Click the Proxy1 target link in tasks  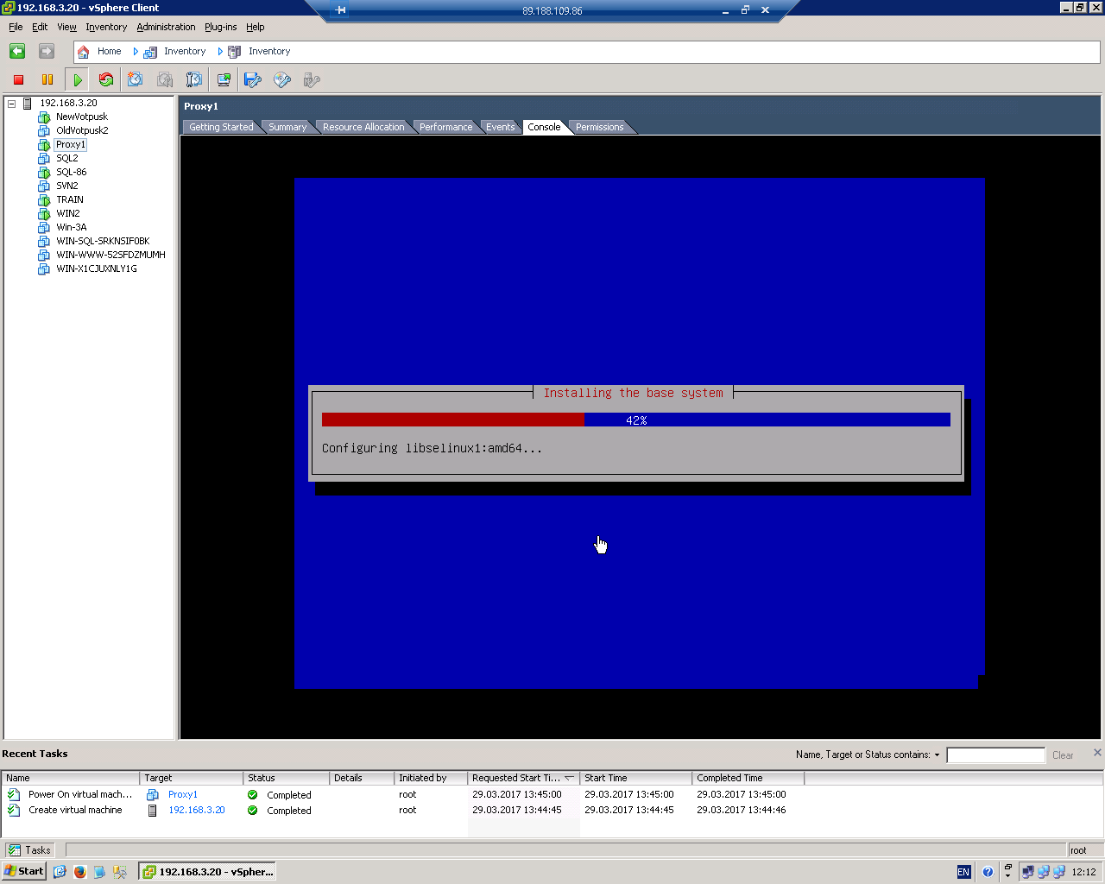[183, 795]
